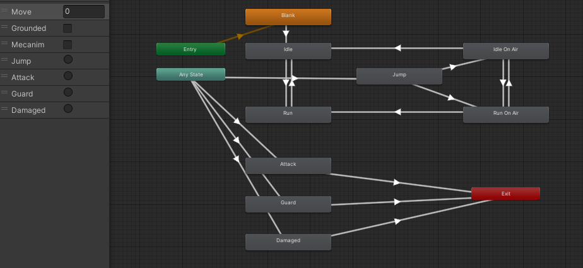Grab the drag handle beside Move parameter
The height and width of the screenshot is (268, 583).
pyautogui.click(x=5, y=11)
